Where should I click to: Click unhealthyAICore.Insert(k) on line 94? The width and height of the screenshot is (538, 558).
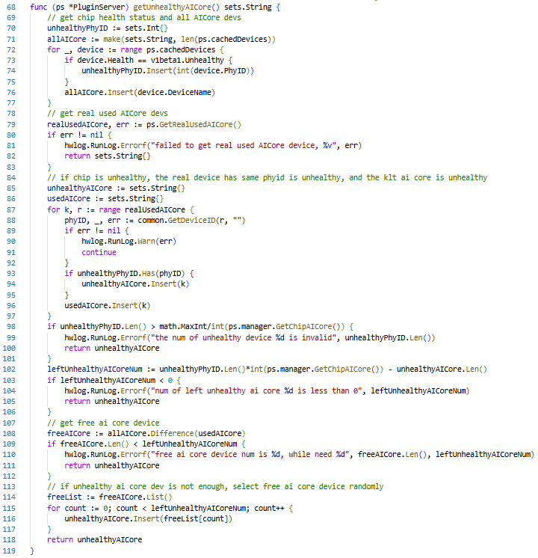coord(135,284)
